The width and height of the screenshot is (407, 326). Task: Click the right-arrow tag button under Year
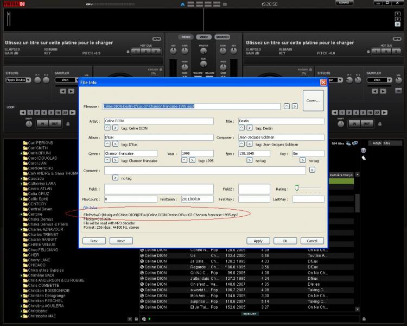[x=193, y=161]
